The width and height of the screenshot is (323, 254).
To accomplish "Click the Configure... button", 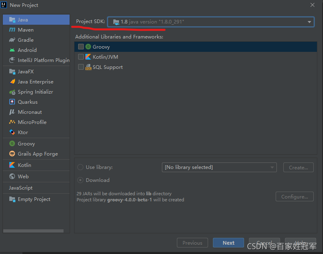I will 295,197.
